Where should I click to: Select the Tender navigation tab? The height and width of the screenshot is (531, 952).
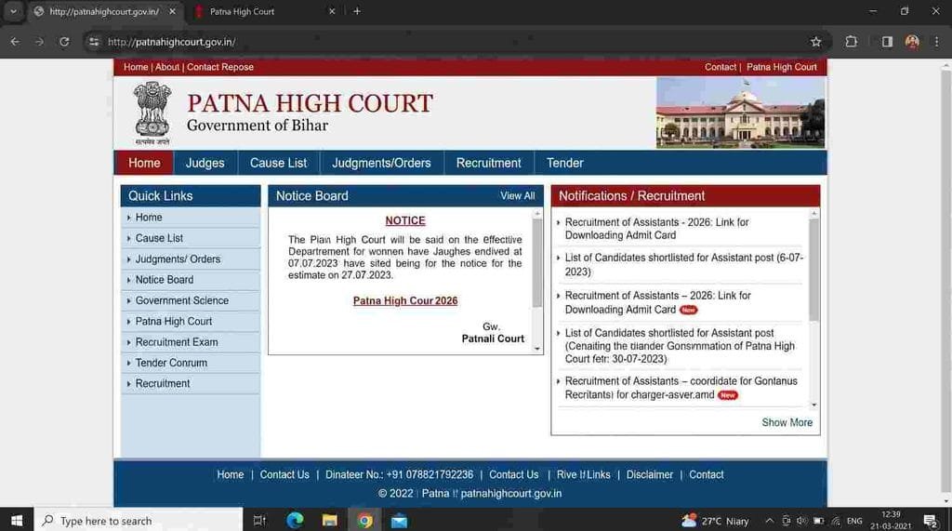pyautogui.click(x=564, y=163)
